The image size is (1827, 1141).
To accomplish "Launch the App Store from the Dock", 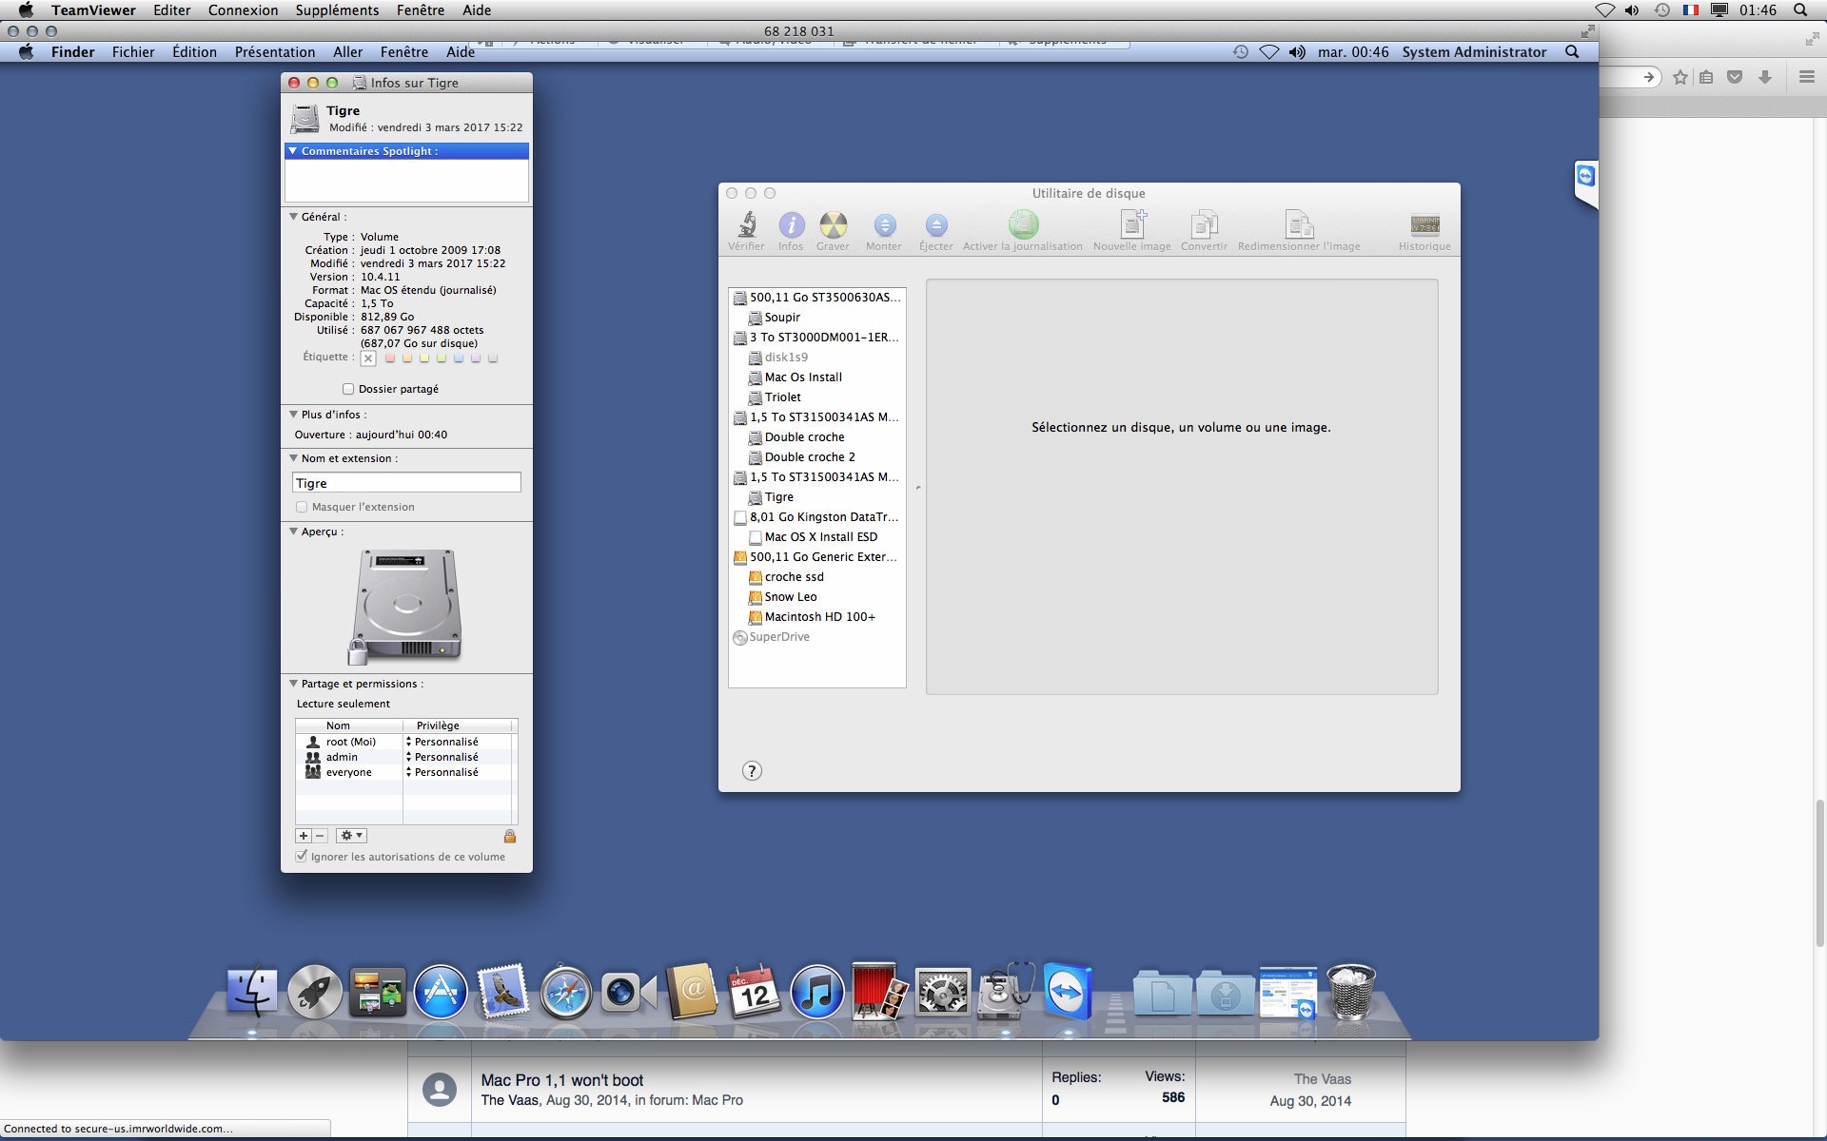I will coord(441,992).
